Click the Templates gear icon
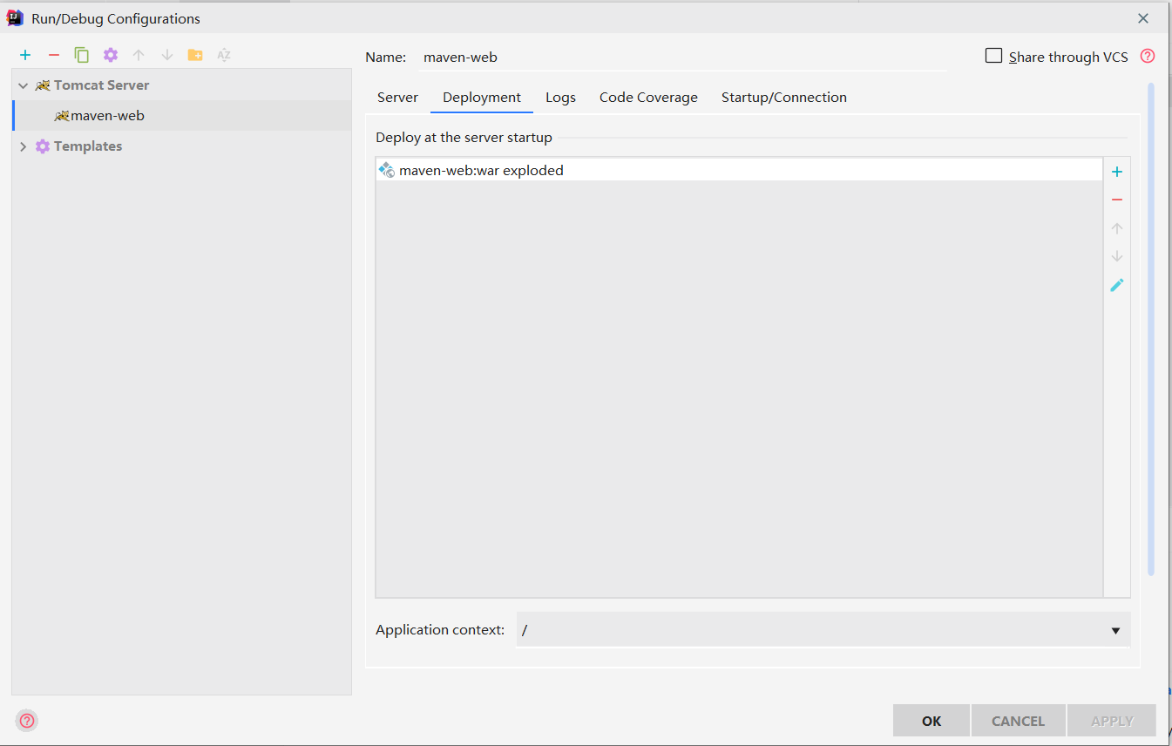Screen dimensions: 1172x746 tap(43, 146)
